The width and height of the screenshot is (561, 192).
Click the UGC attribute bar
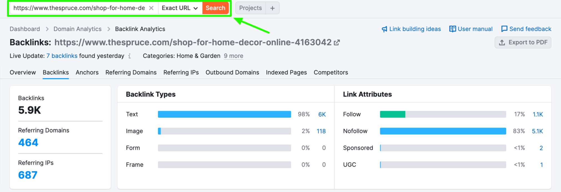click(x=443, y=165)
